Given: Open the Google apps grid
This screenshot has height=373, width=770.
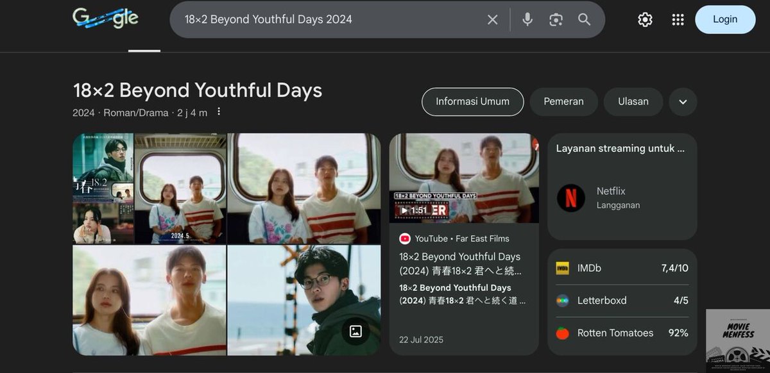Looking at the screenshot, I should point(678,19).
